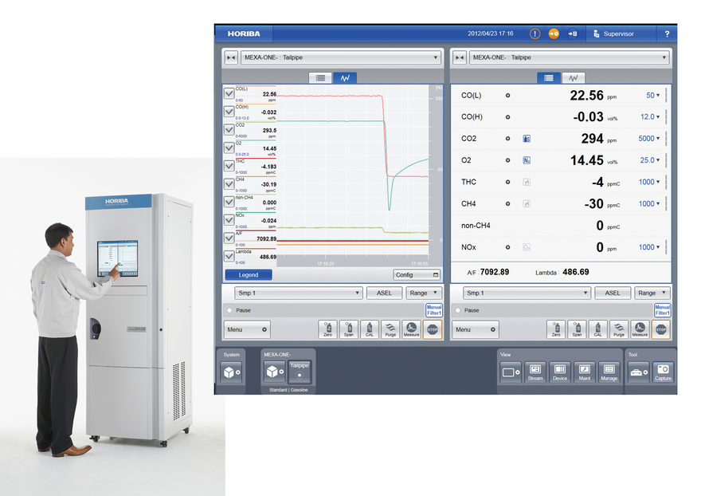Image resolution: width=701 pixels, height=496 pixels.
Task: Toggle the Lambda trace checkbox
Action: (229, 256)
